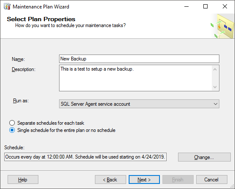Minimize the wizard window
Screen dimensions: 235x189
tap(186, 6)
